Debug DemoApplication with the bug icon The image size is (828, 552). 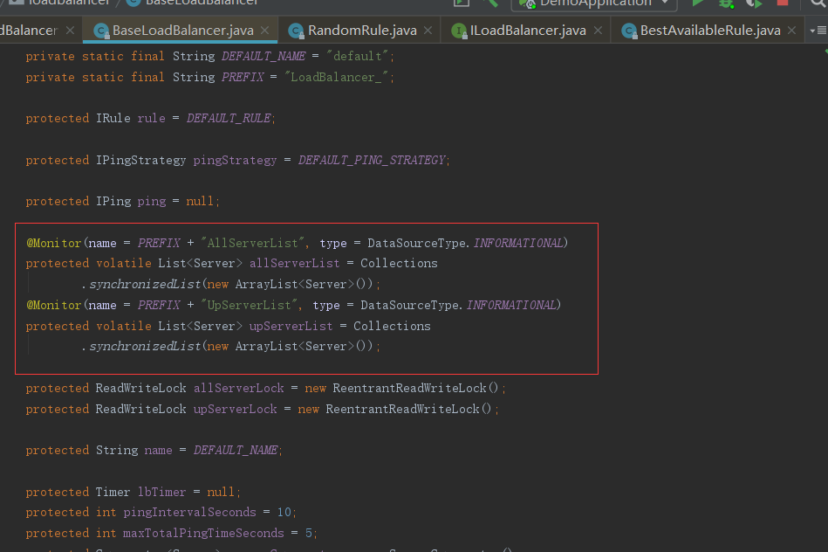pos(727,3)
